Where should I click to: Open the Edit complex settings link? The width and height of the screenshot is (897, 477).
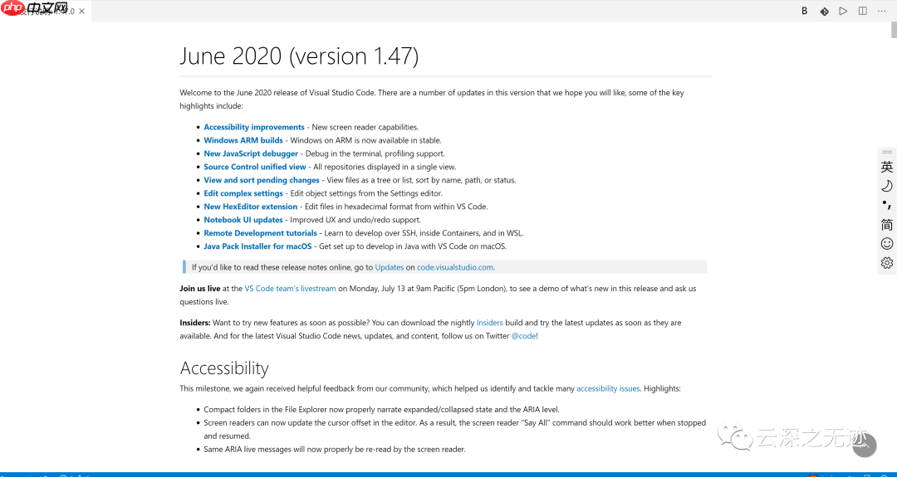(243, 193)
